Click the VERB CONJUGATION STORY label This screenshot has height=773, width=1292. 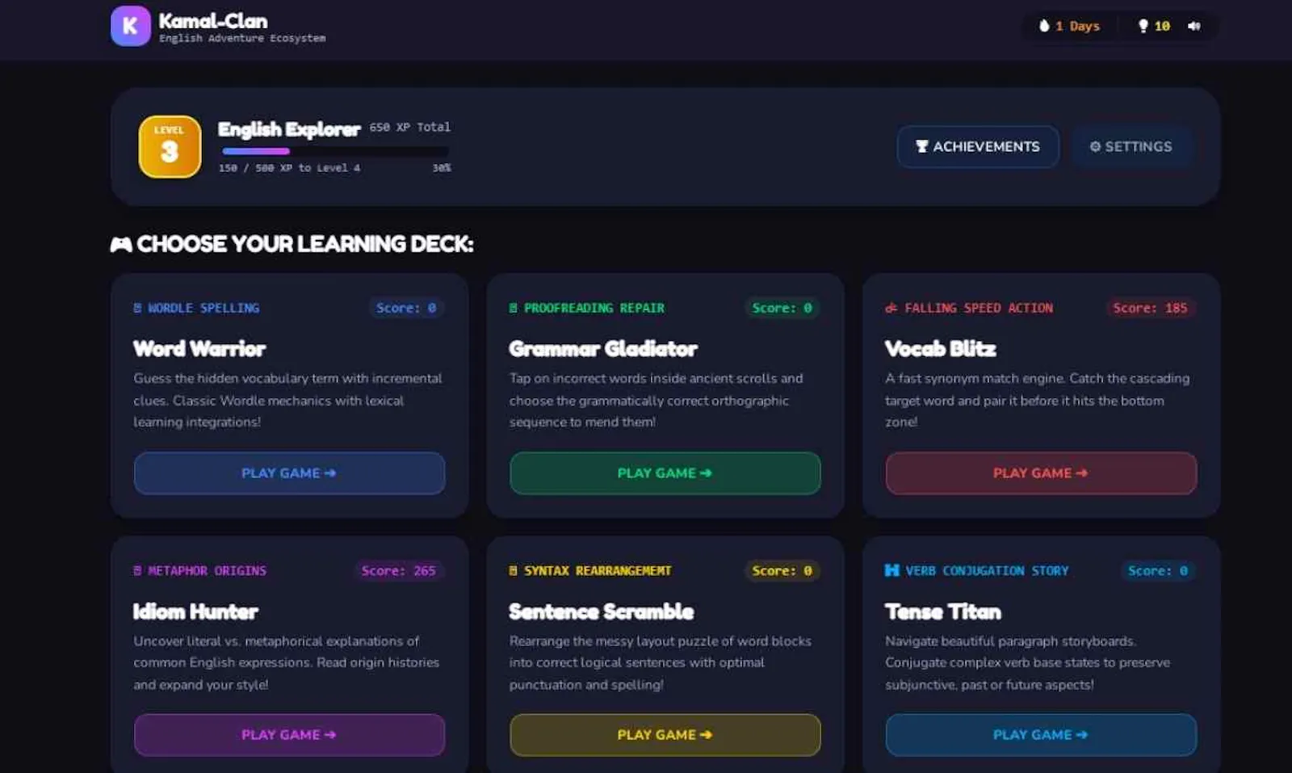tap(987, 570)
